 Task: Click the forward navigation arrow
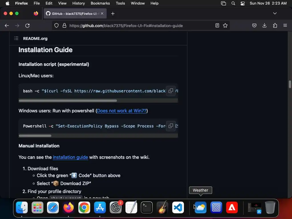17,25
